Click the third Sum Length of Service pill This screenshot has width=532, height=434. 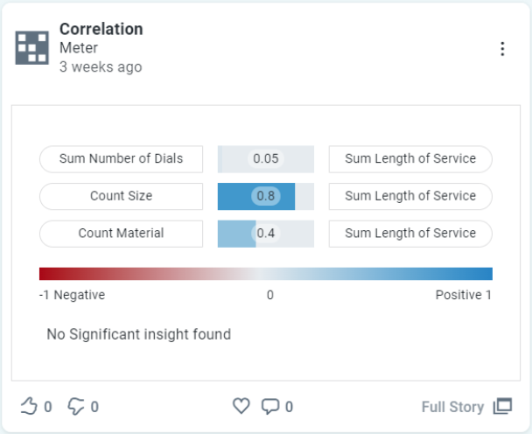[x=410, y=234]
